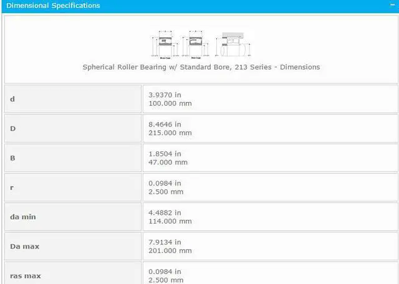Click the 'r' parameter label
Screen dimensions: 399x284
[12, 187]
